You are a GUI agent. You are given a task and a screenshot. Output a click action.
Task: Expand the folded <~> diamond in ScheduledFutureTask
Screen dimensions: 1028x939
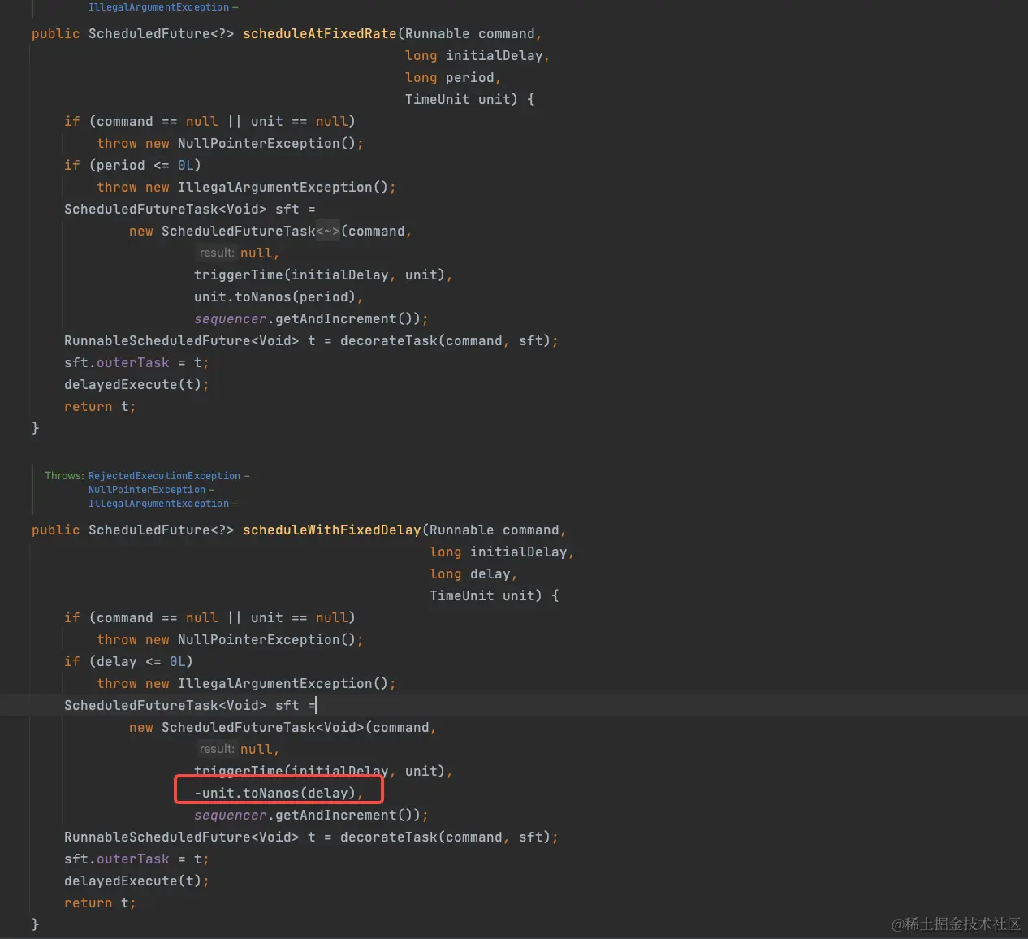click(x=328, y=232)
